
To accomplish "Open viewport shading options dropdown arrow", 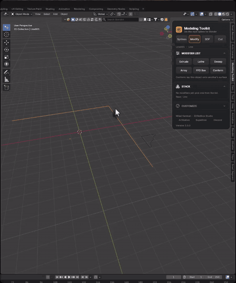I will coord(231,14).
